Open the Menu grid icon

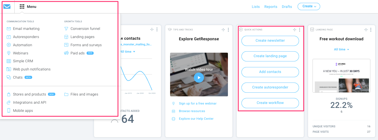[x=22, y=6]
